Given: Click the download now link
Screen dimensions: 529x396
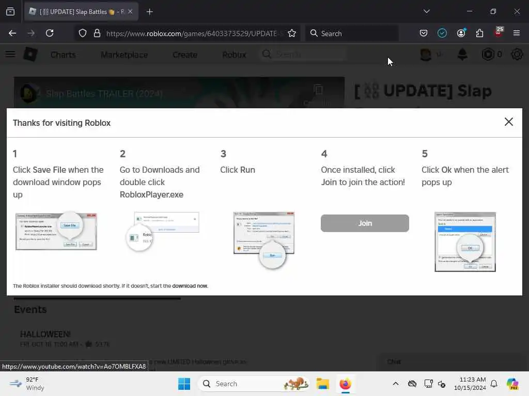Looking at the screenshot, I should [190, 286].
